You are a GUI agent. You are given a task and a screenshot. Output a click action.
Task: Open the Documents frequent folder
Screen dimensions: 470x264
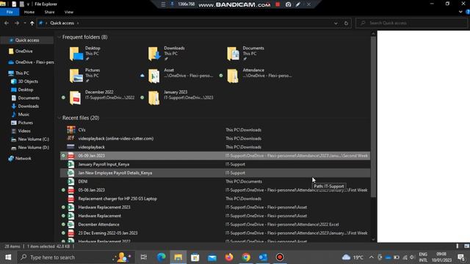pos(245,54)
